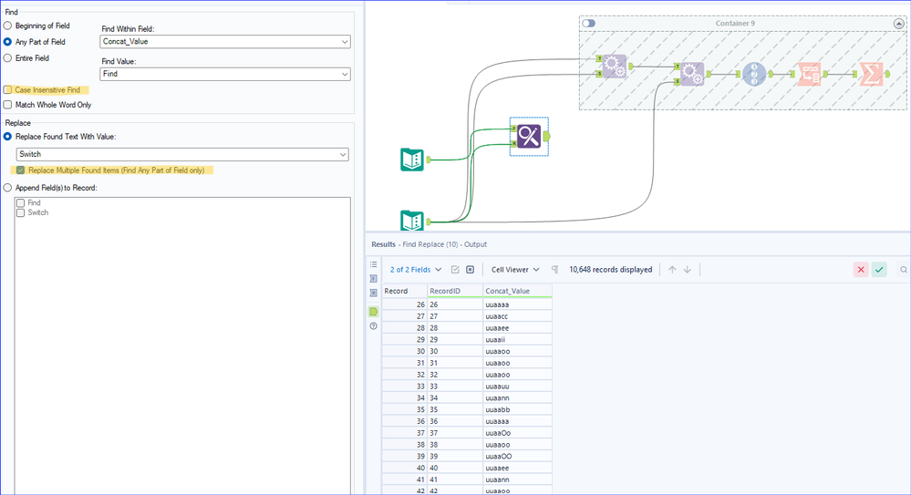
Task: Open Cell Viewer dropdown
Action: point(515,270)
